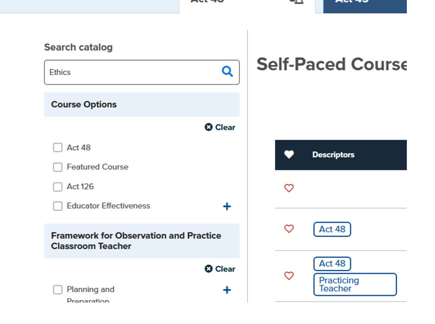Click the Practicing Teacher descriptor tag
435x324 pixels.
(x=354, y=284)
